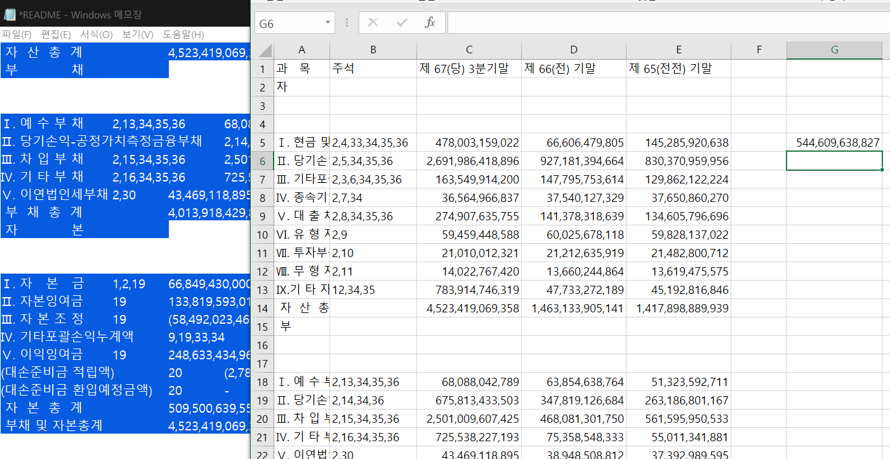
Task: Click total cell 1,417,898,889,939
Action: point(679,308)
